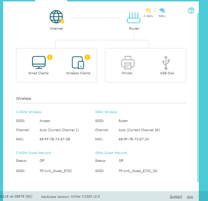This screenshot has width=208, height=201.
Task: Click the Wireless Clients count badge 3
Action: click(87, 57)
